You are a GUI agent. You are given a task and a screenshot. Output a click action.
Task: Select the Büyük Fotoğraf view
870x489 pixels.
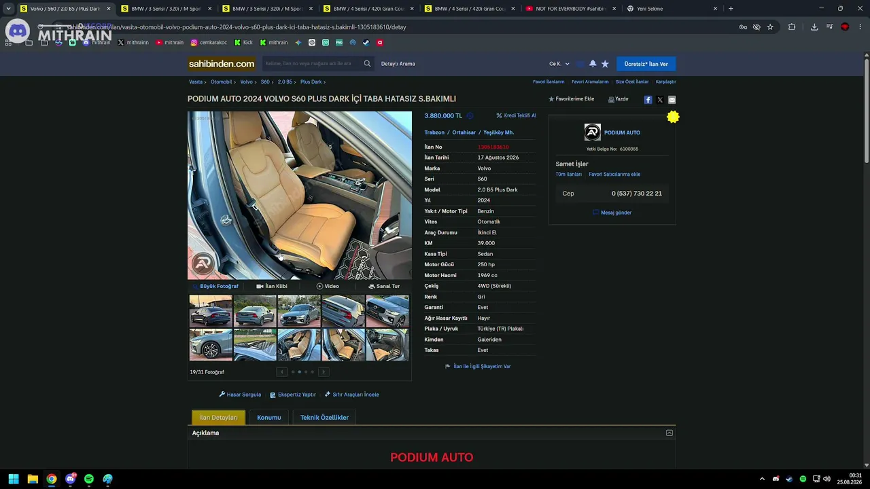coord(215,287)
